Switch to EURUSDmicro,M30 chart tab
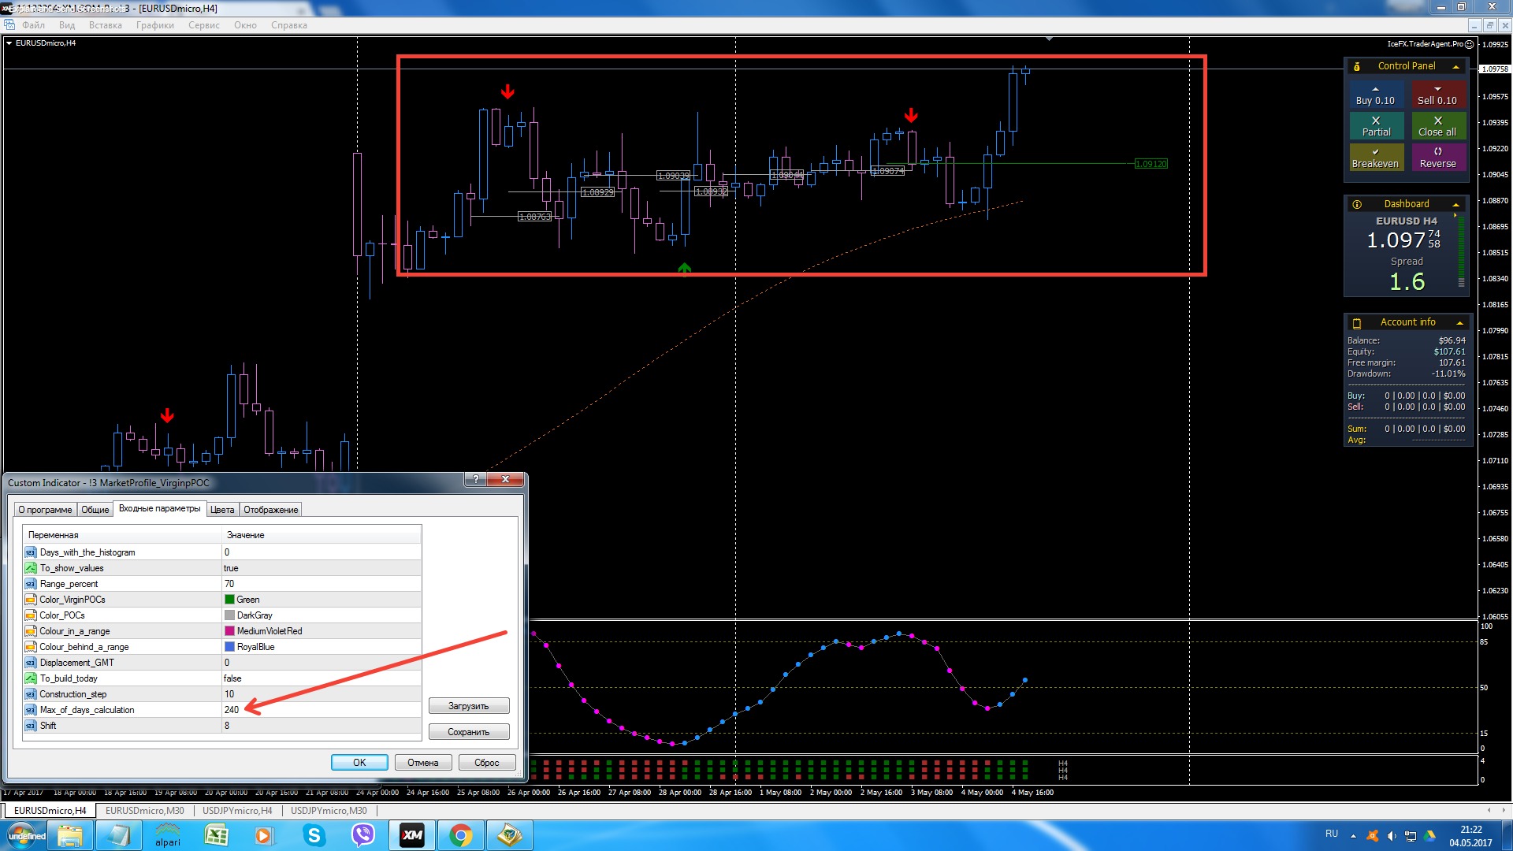Image resolution: width=1513 pixels, height=851 pixels. click(x=145, y=811)
